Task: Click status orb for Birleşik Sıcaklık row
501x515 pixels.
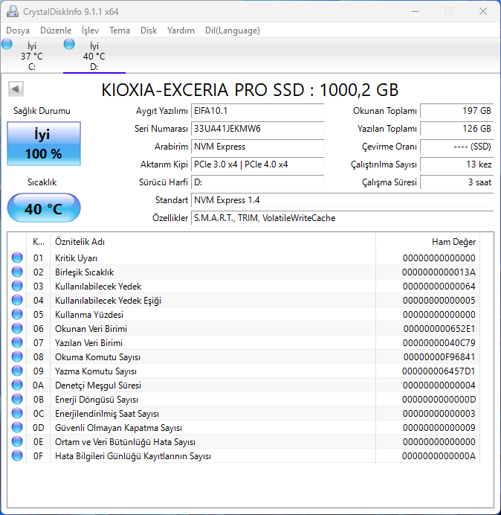Action: click(17, 272)
